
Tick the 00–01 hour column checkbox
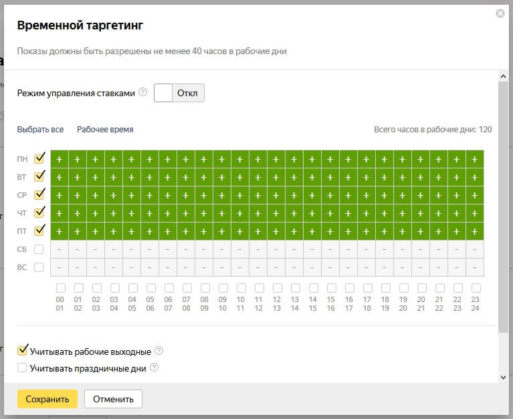[60, 288]
